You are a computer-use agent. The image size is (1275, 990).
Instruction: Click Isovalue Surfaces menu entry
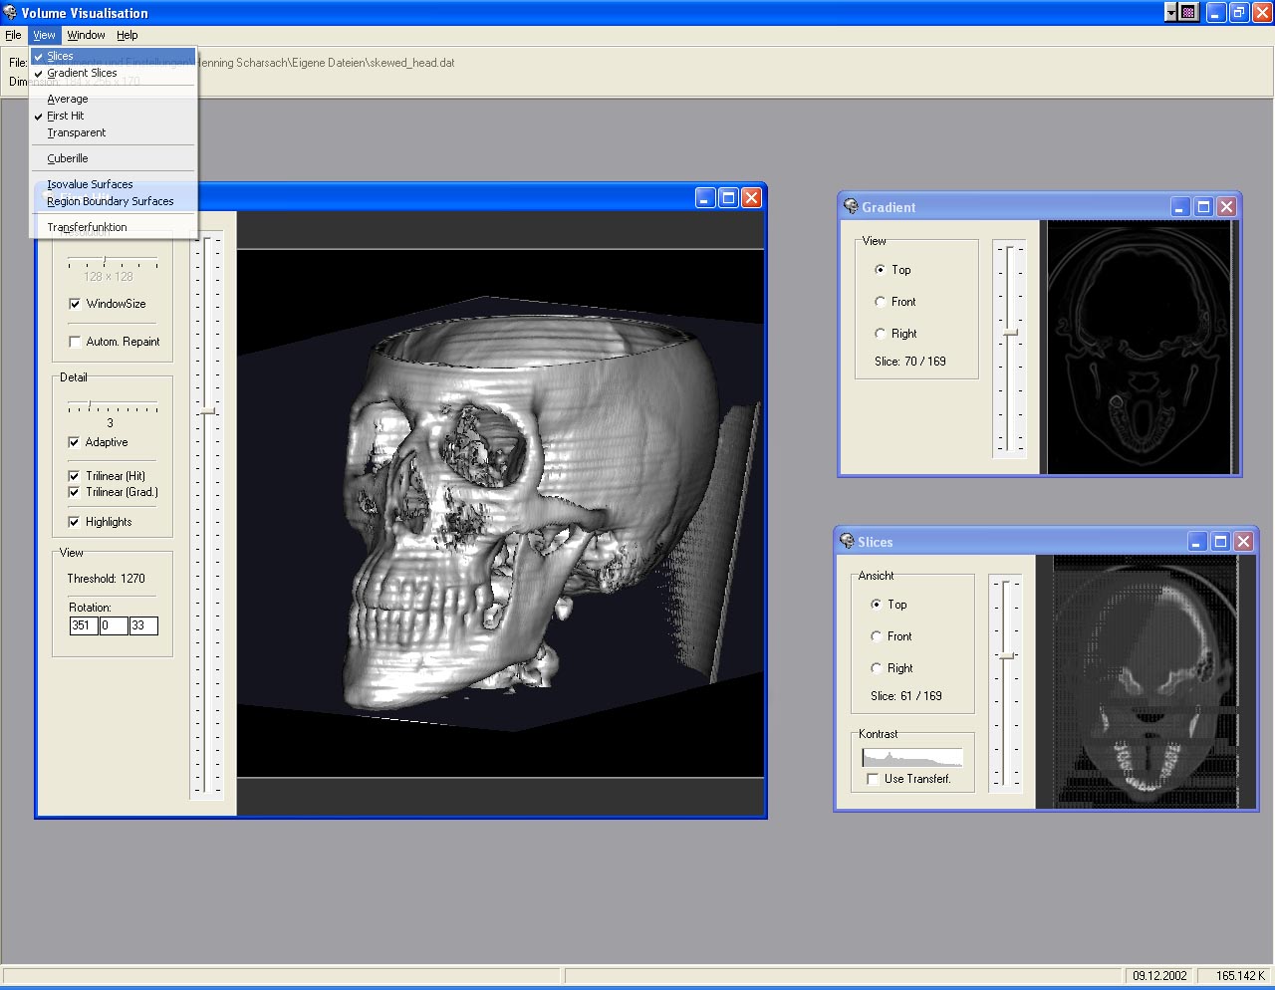point(90,184)
